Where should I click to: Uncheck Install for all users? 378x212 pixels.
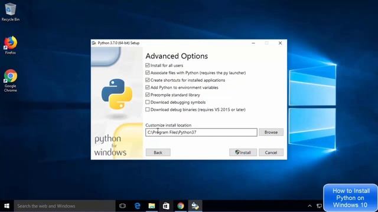pos(148,65)
